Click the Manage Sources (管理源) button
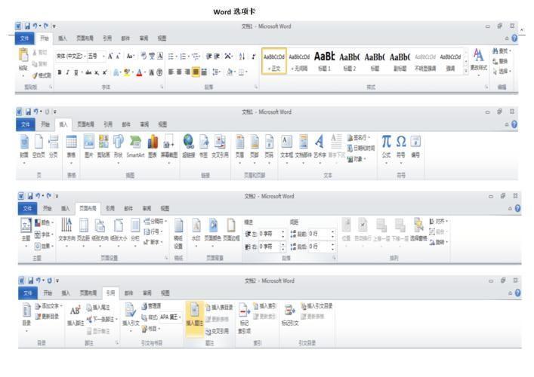The width and height of the screenshot is (534, 377). pyautogui.click(x=152, y=306)
